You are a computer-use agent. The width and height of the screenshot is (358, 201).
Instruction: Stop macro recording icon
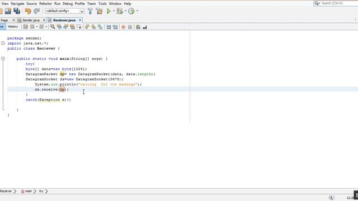[x=130, y=27]
